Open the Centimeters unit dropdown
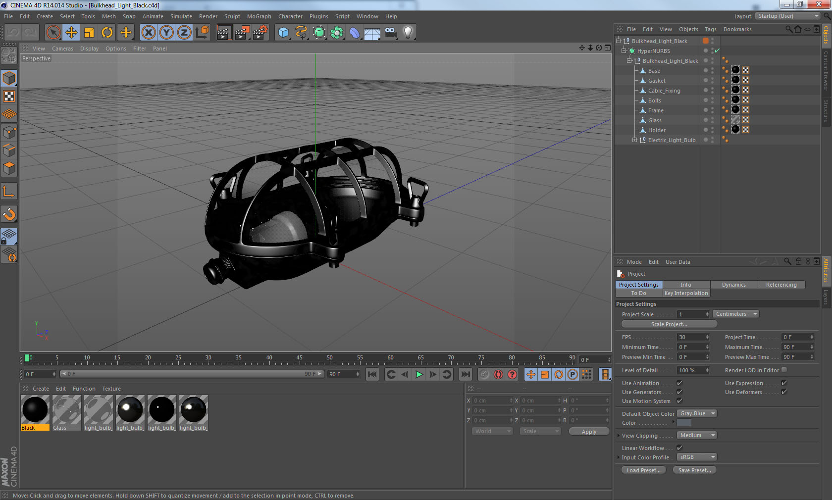Screen dimensions: 832x500 [736, 314]
